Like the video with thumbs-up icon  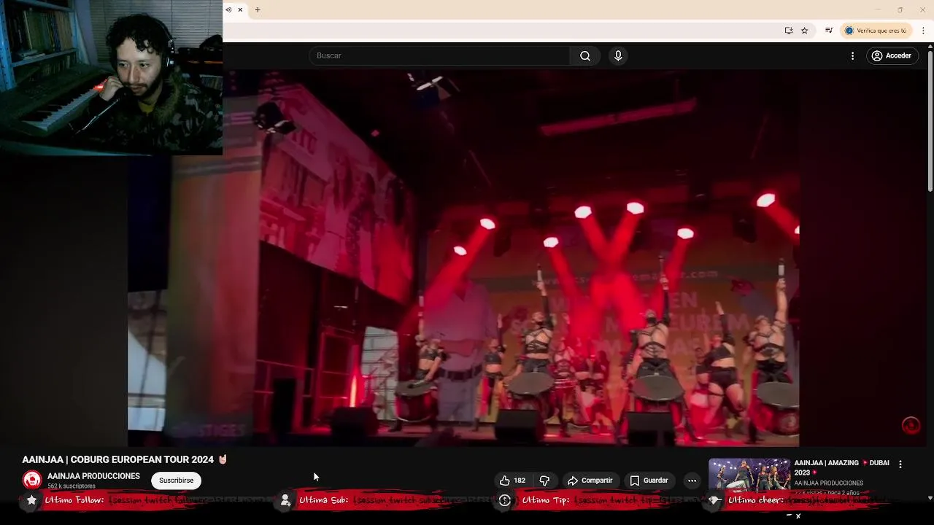[512, 481]
